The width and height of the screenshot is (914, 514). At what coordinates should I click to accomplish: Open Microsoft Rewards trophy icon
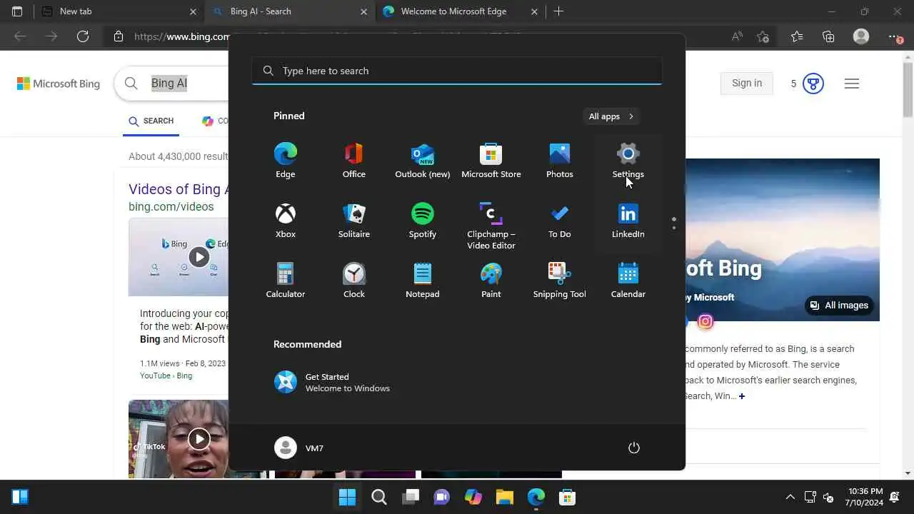[813, 84]
